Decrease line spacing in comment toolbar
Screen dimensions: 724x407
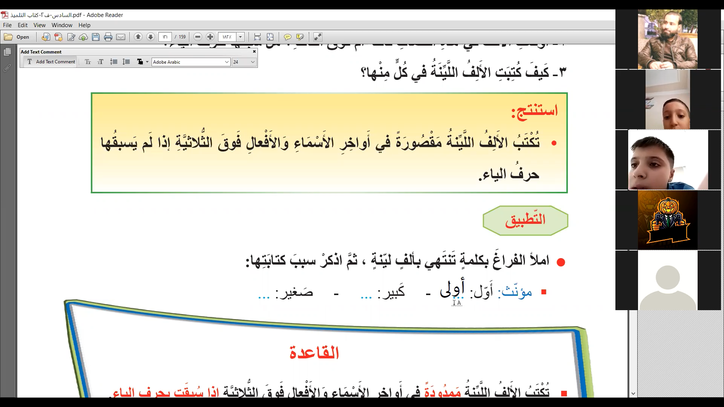tap(114, 62)
